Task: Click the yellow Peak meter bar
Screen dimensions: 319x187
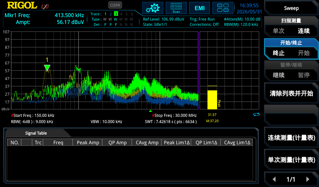Action: 212,100
